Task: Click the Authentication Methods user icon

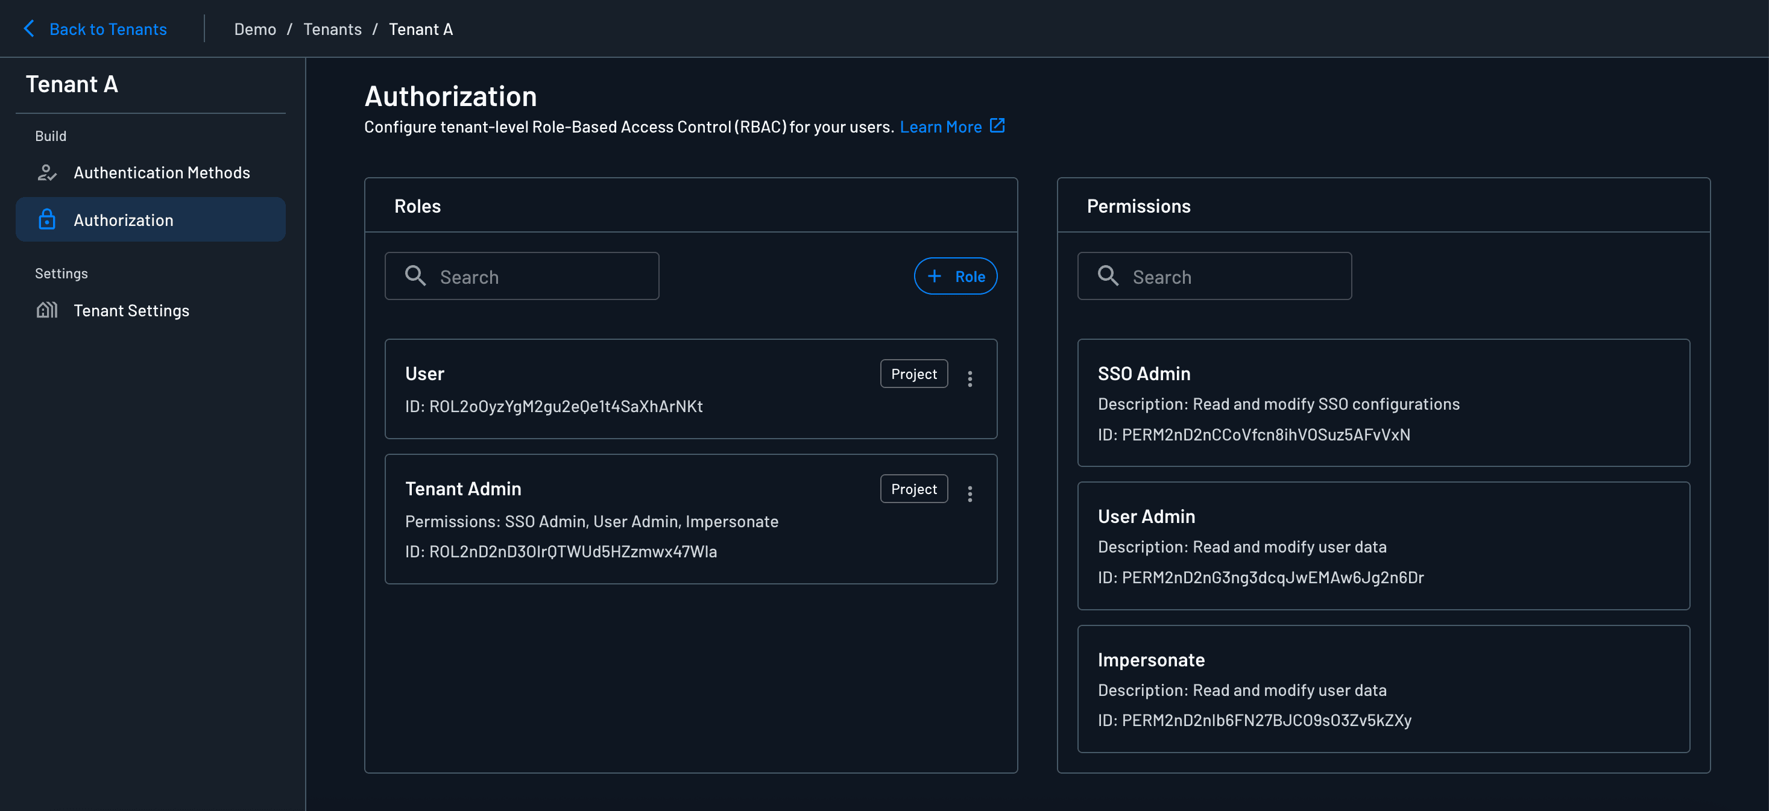Action: (x=46, y=173)
